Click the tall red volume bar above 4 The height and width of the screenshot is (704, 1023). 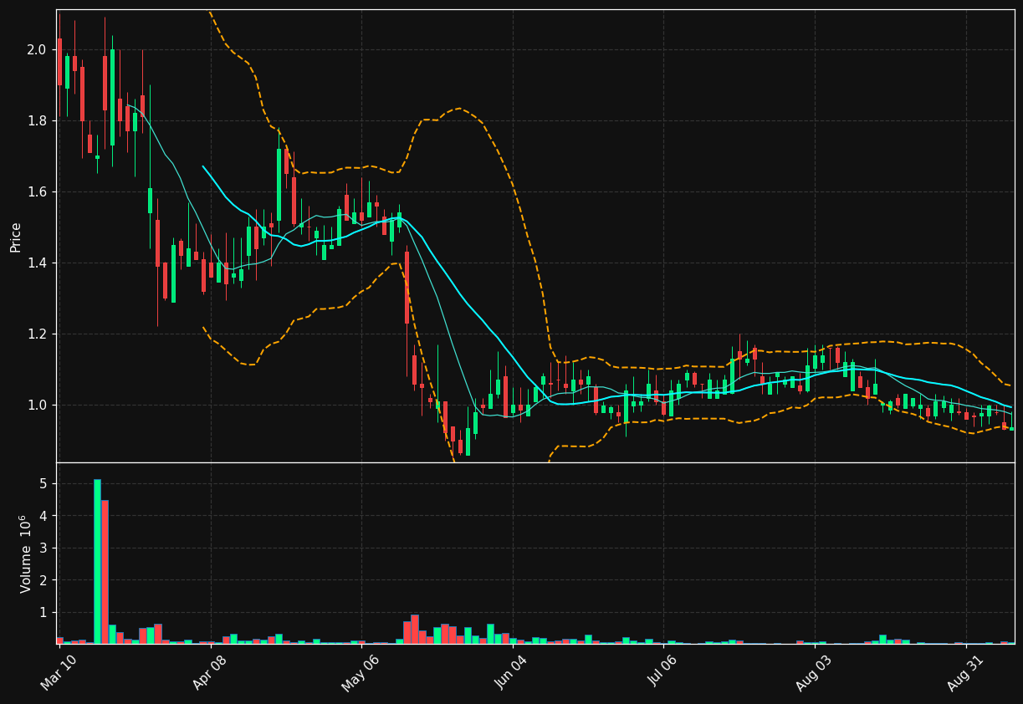105,572
